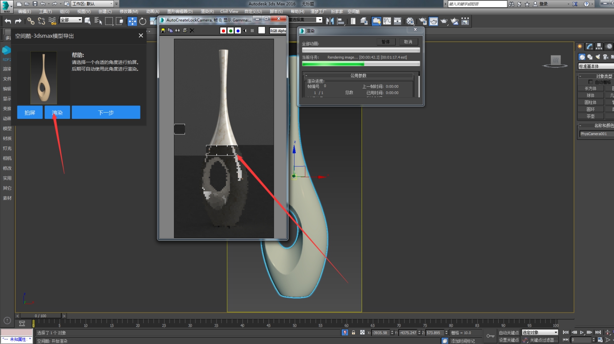Open the Curve Editor

(x=387, y=21)
